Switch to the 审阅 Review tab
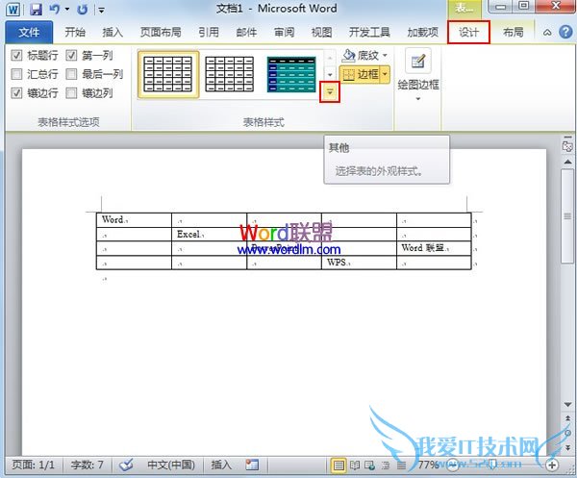The image size is (577, 478). click(284, 33)
